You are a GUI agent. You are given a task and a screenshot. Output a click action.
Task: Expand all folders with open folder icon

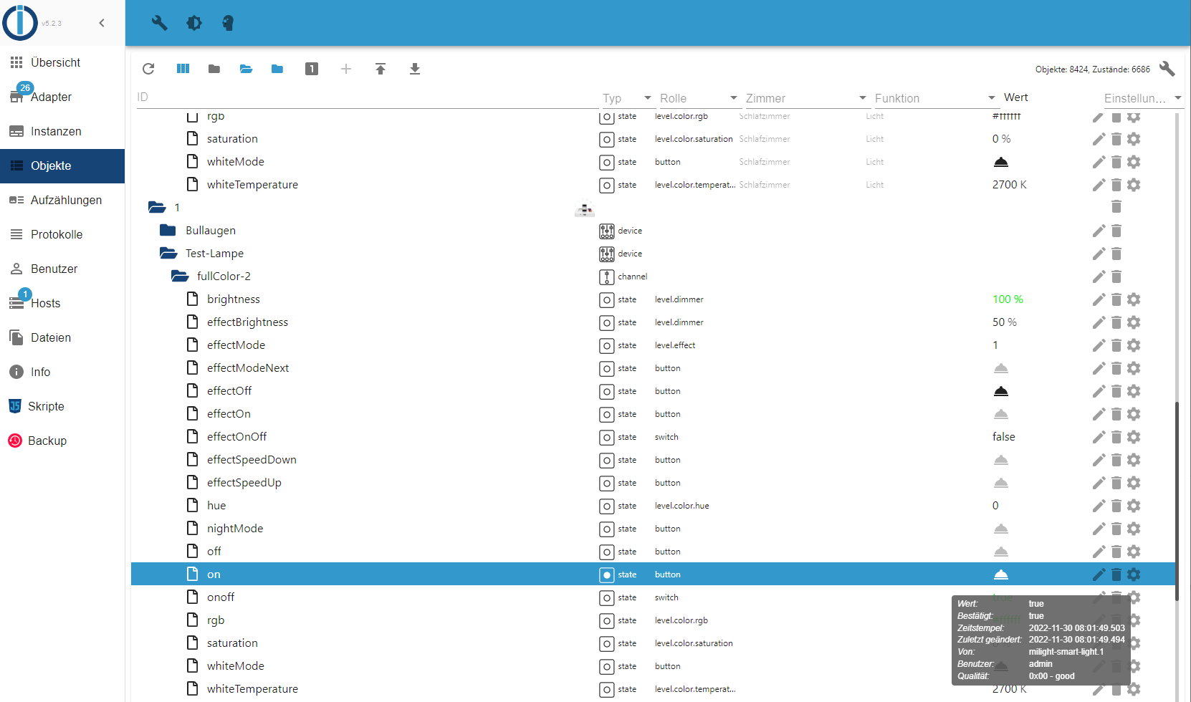[x=246, y=69]
